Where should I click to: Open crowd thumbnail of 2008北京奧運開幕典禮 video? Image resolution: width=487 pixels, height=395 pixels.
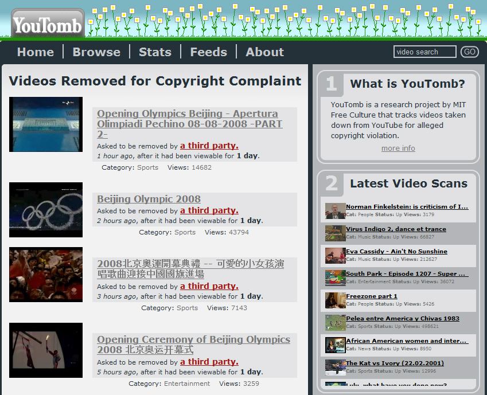(x=46, y=275)
